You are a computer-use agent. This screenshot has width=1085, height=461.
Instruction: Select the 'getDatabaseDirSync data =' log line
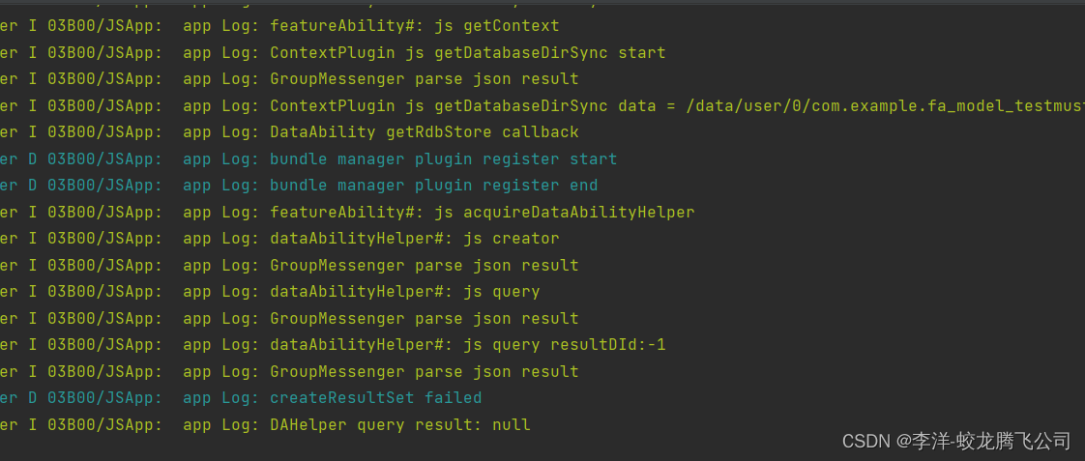542,105
